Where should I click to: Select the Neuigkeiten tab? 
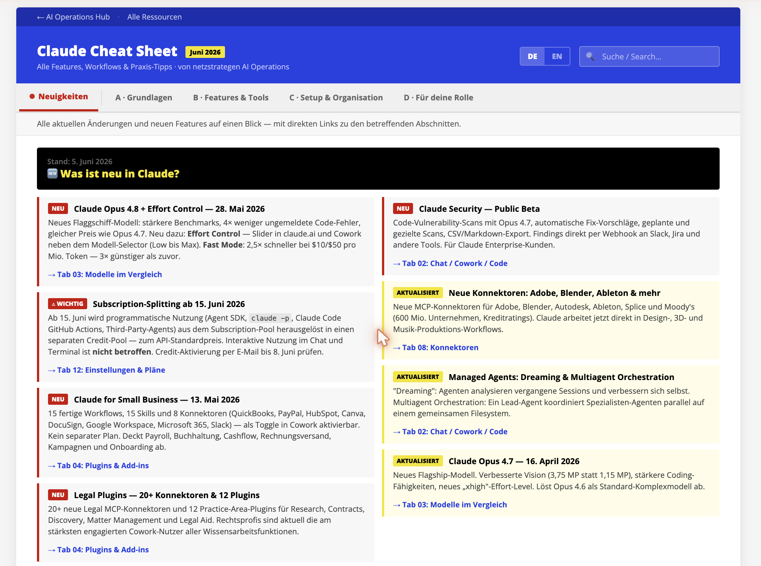[59, 97]
